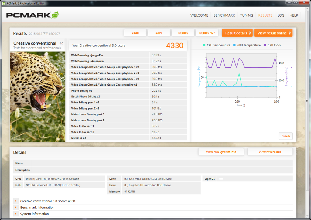This screenshot has width=311, height=220.
Task: Click View raw SystemInfo button
Action: point(221,152)
